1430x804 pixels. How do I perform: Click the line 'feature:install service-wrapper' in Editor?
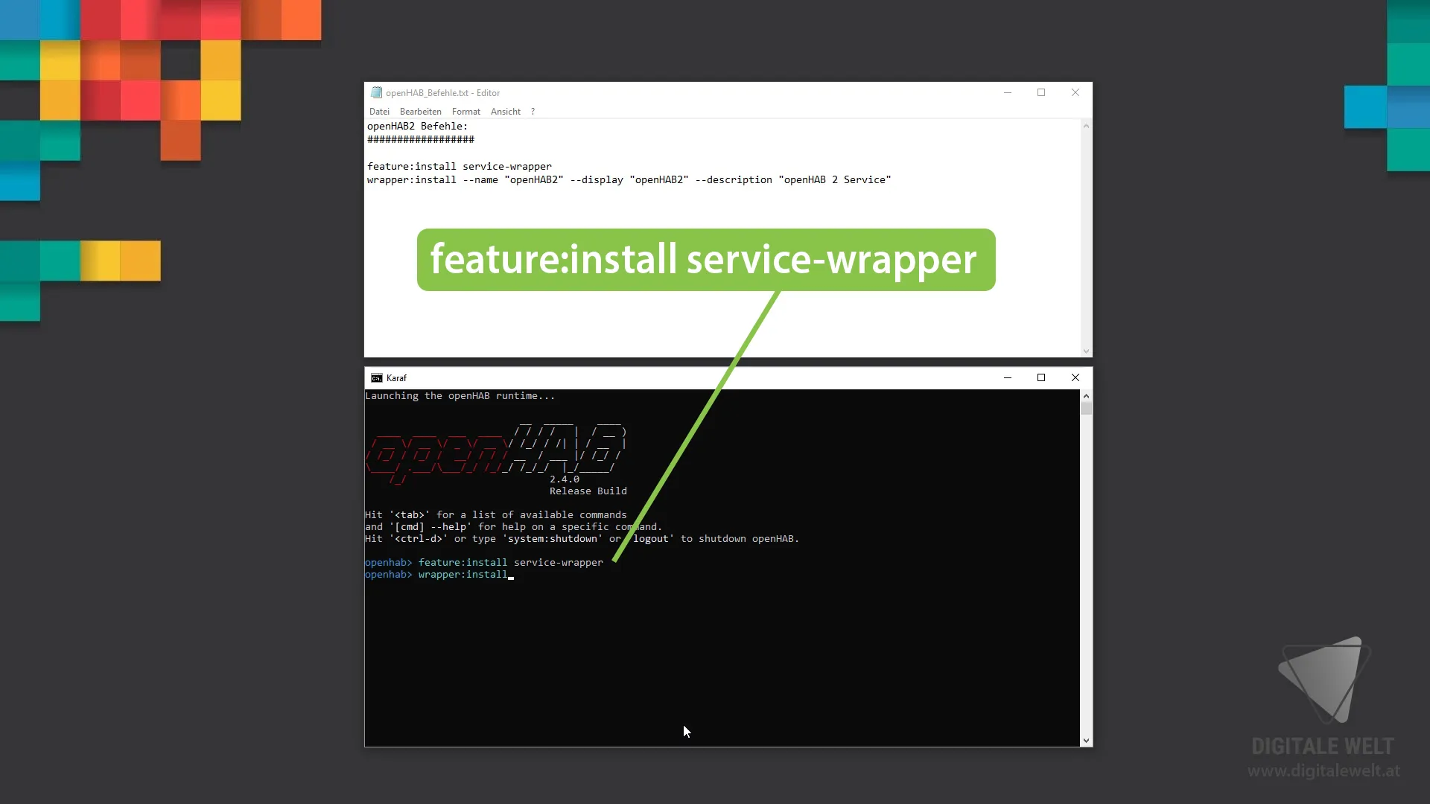460,167
